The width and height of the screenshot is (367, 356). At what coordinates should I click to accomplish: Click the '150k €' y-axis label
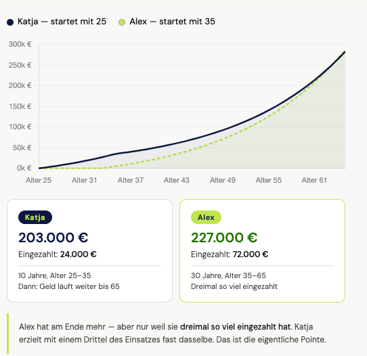pos(20,106)
